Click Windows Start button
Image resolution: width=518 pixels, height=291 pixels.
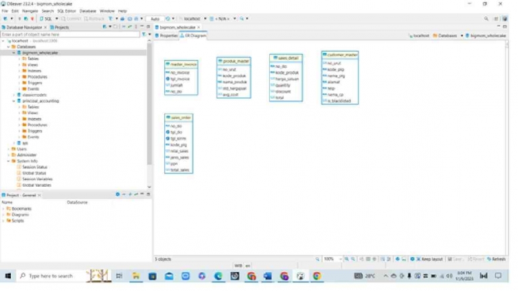pos(7,276)
